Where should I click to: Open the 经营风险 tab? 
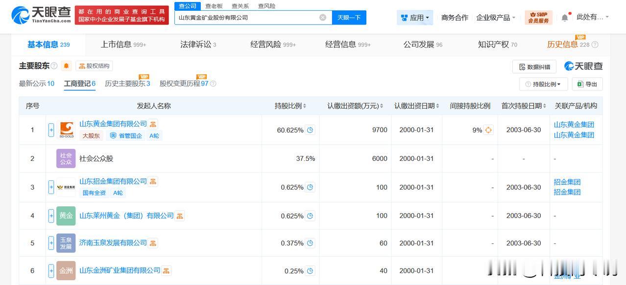pyautogui.click(x=273, y=44)
